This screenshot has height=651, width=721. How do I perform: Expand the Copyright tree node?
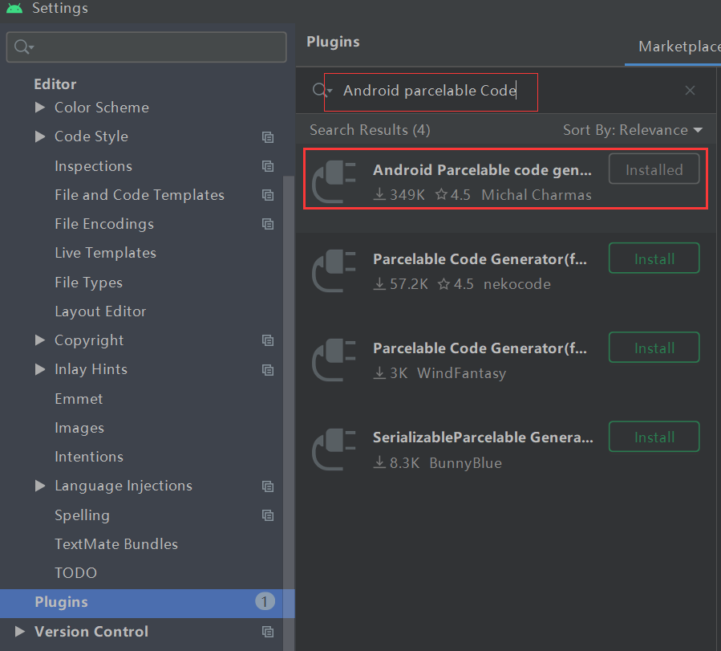pos(40,340)
